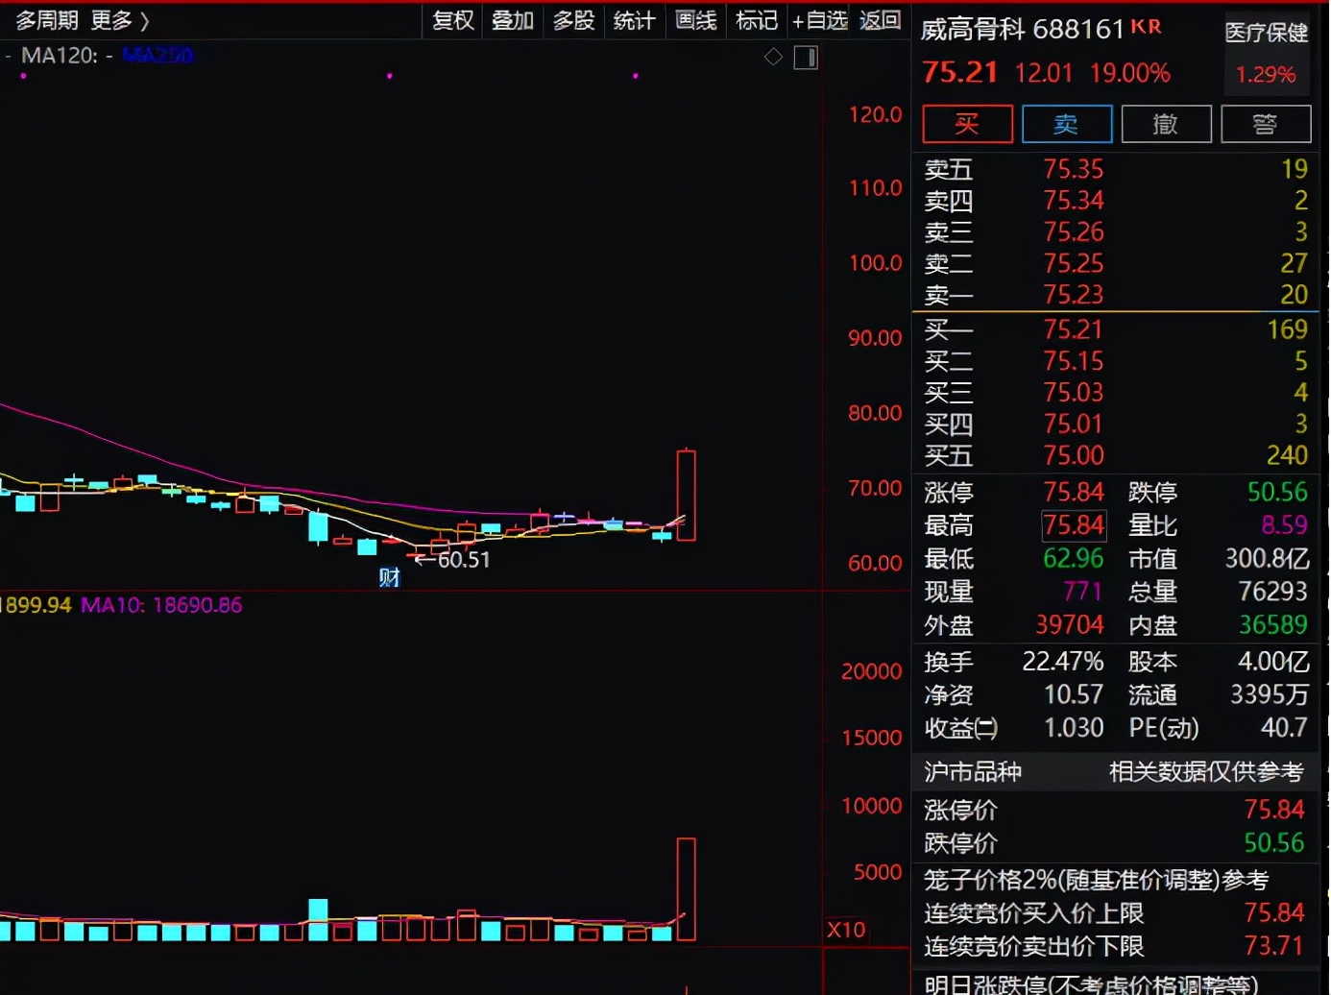The height and width of the screenshot is (995, 1331).
Task: Click the 标记 mark tool
Action: pyautogui.click(x=756, y=20)
